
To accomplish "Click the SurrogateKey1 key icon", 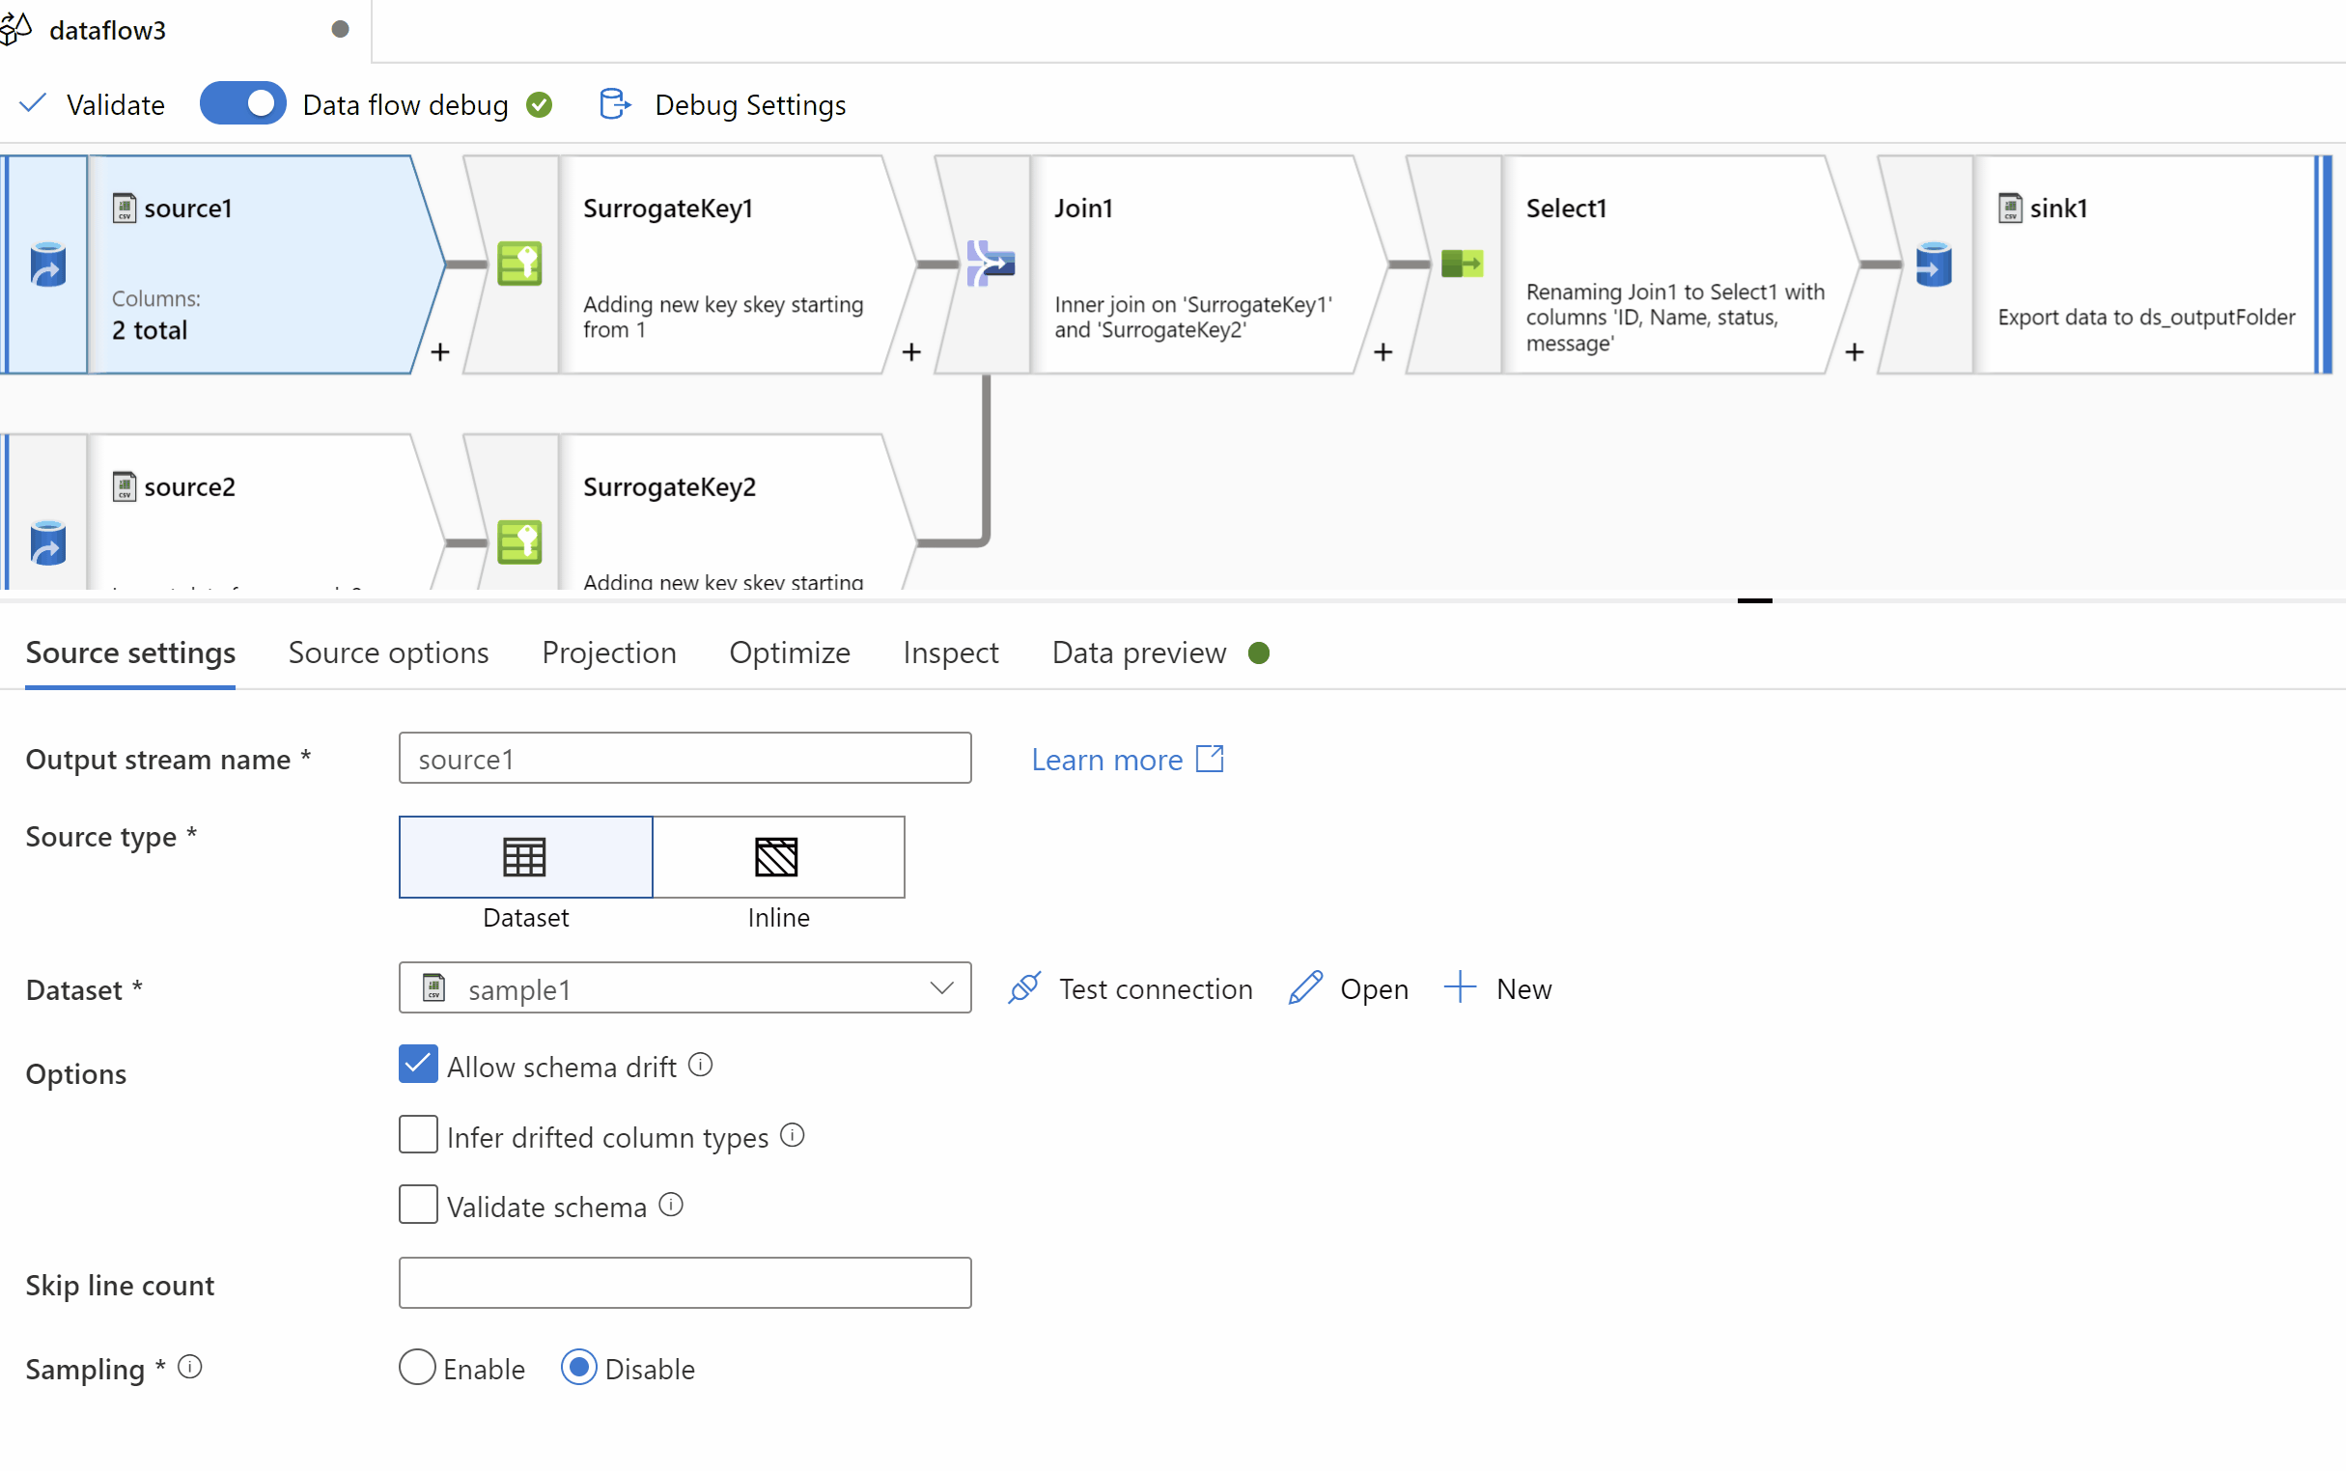I will [x=518, y=264].
